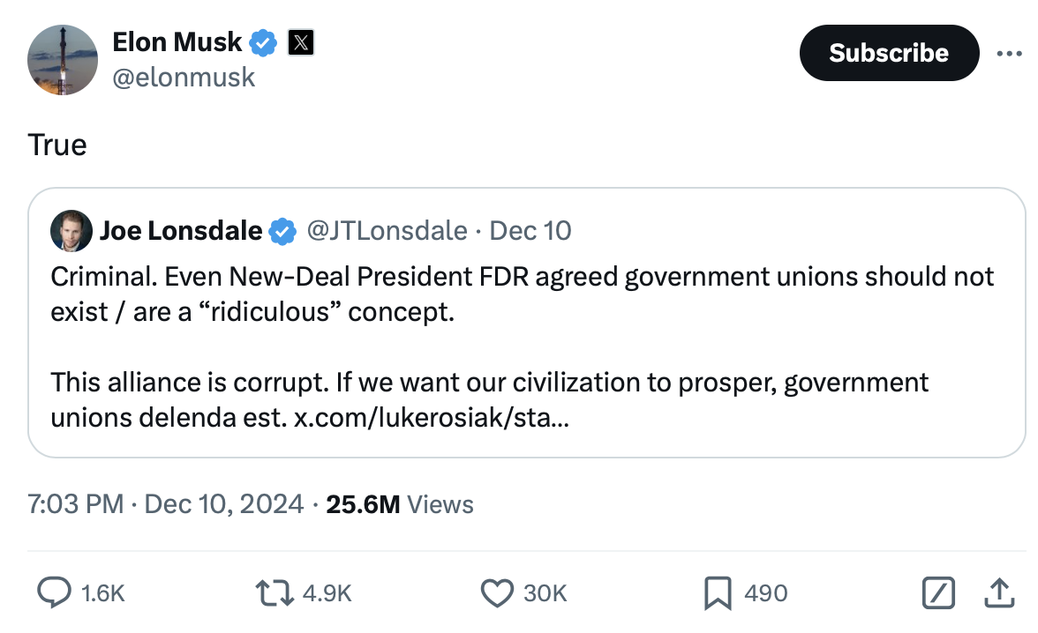Like the post with heart icon

(498, 593)
